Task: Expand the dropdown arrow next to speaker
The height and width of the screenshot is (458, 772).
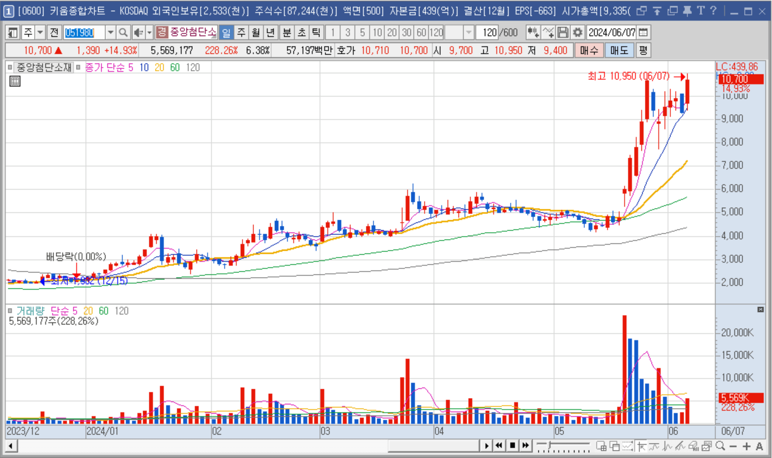Action: pyautogui.click(x=149, y=33)
